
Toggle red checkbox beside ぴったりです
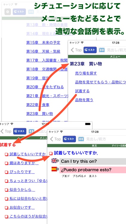pyautogui.click(x=7, y=172)
